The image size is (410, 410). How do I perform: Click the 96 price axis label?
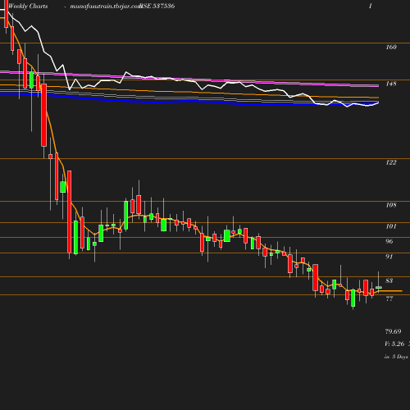tap(389, 241)
